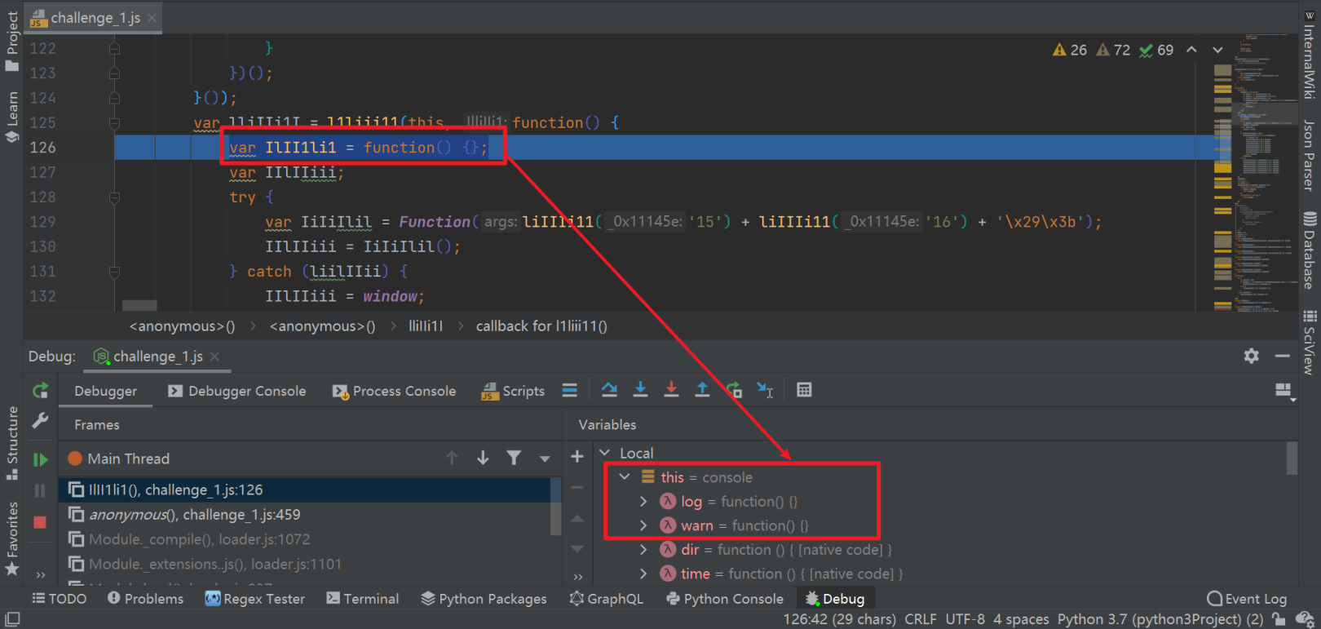The height and width of the screenshot is (629, 1321).
Task: Click the Rerun debug session icon
Action: tap(40, 391)
